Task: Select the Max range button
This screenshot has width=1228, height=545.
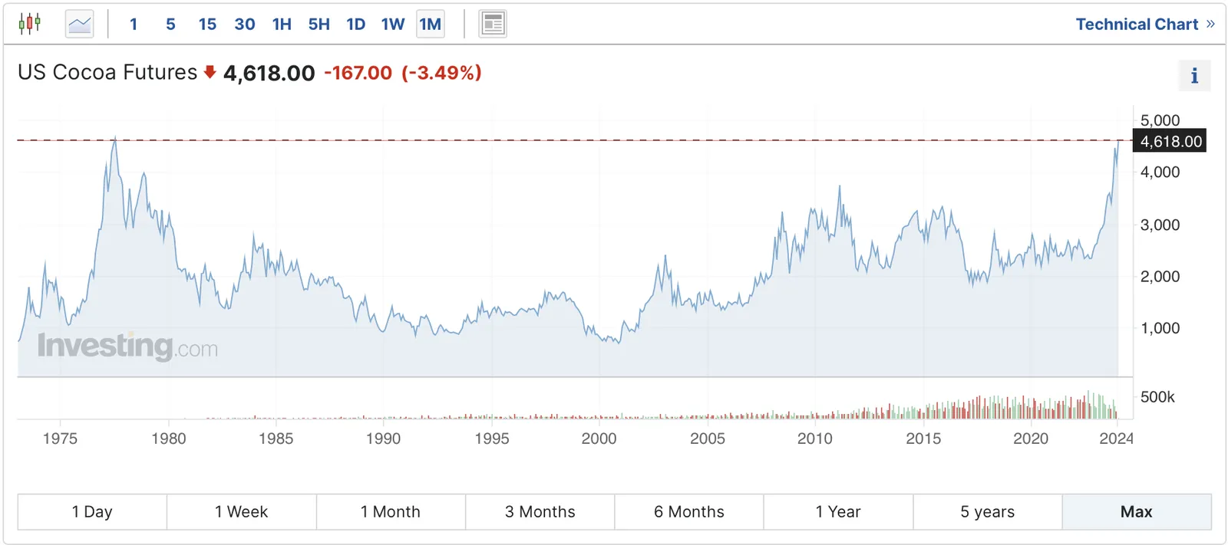Action: click(1137, 511)
